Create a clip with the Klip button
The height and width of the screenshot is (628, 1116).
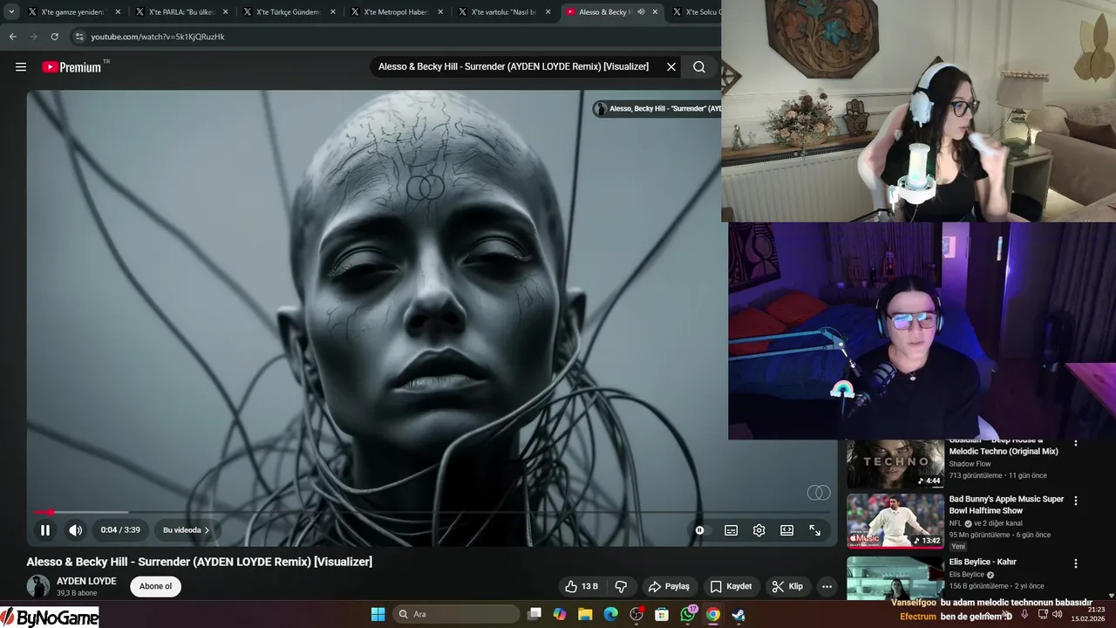(787, 586)
